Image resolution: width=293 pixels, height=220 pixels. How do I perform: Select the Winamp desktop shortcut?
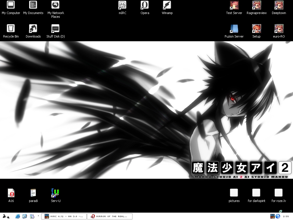point(167,5)
